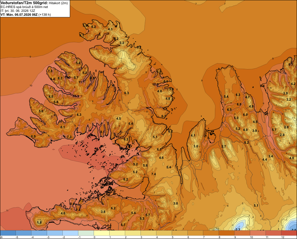This screenshot has width=297, height=239.
Task: Click the init time "IT: þri. 30. 06. 2026 12Z"
Action: pyautogui.click(x=18, y=11)
